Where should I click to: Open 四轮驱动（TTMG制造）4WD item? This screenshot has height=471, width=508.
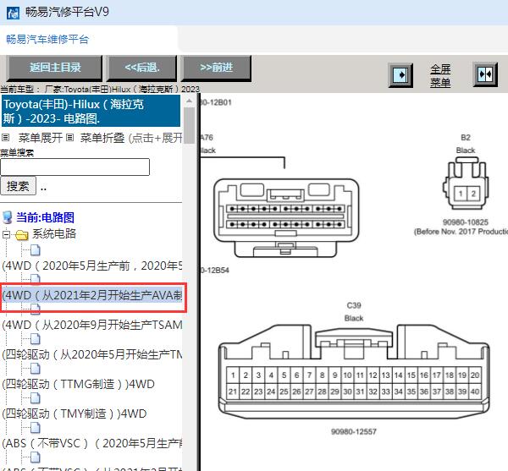point(78,384)
